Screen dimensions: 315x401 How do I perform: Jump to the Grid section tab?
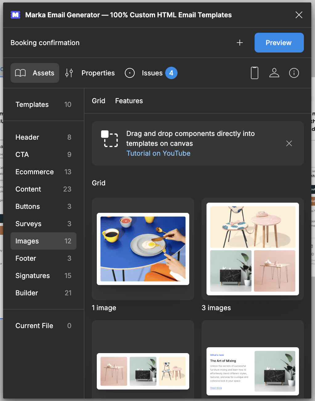[99, 101]
